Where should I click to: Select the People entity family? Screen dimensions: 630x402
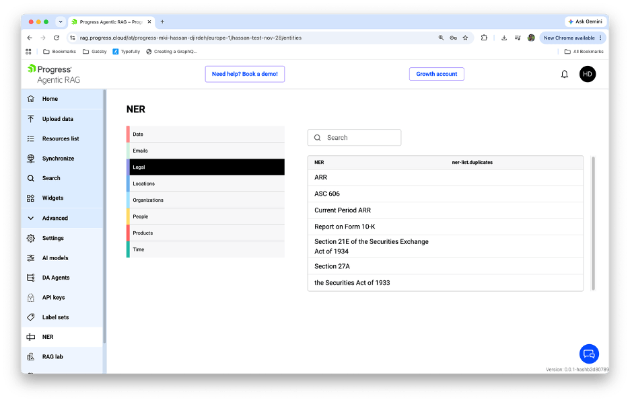[x=205, y=216]
